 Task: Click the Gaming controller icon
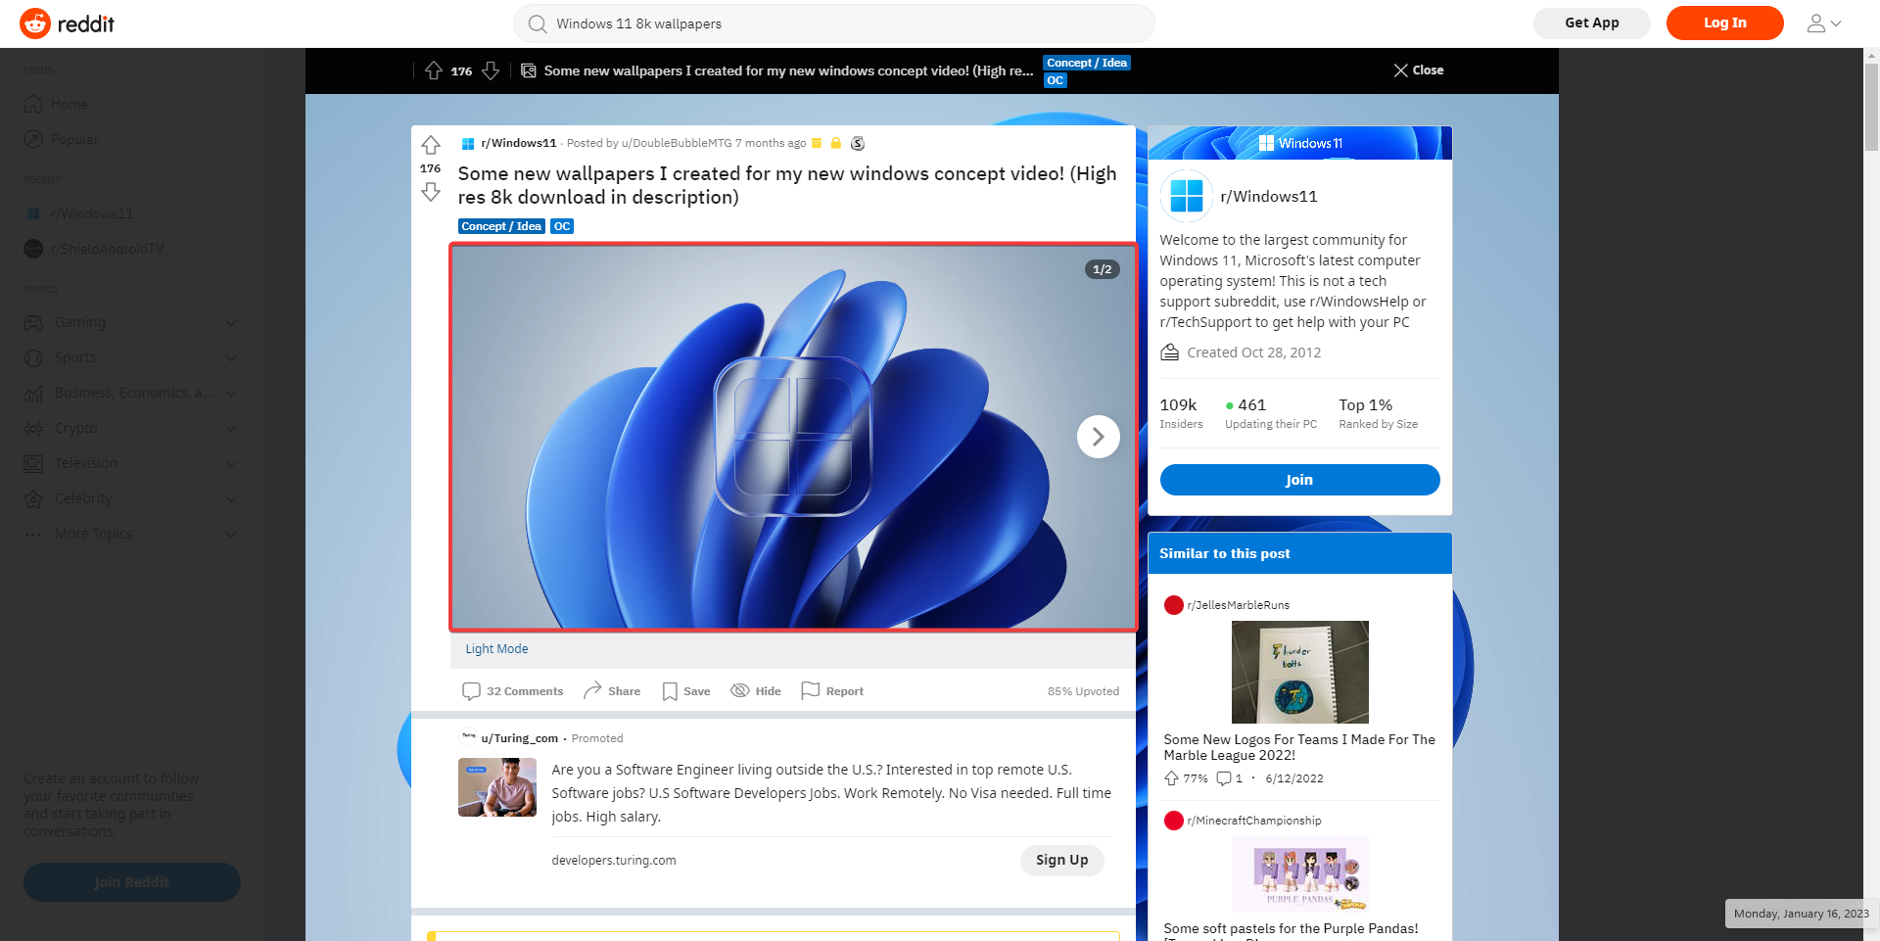point(33,322)
